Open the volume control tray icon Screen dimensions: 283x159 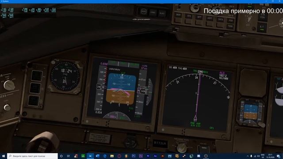pos(258,156)
